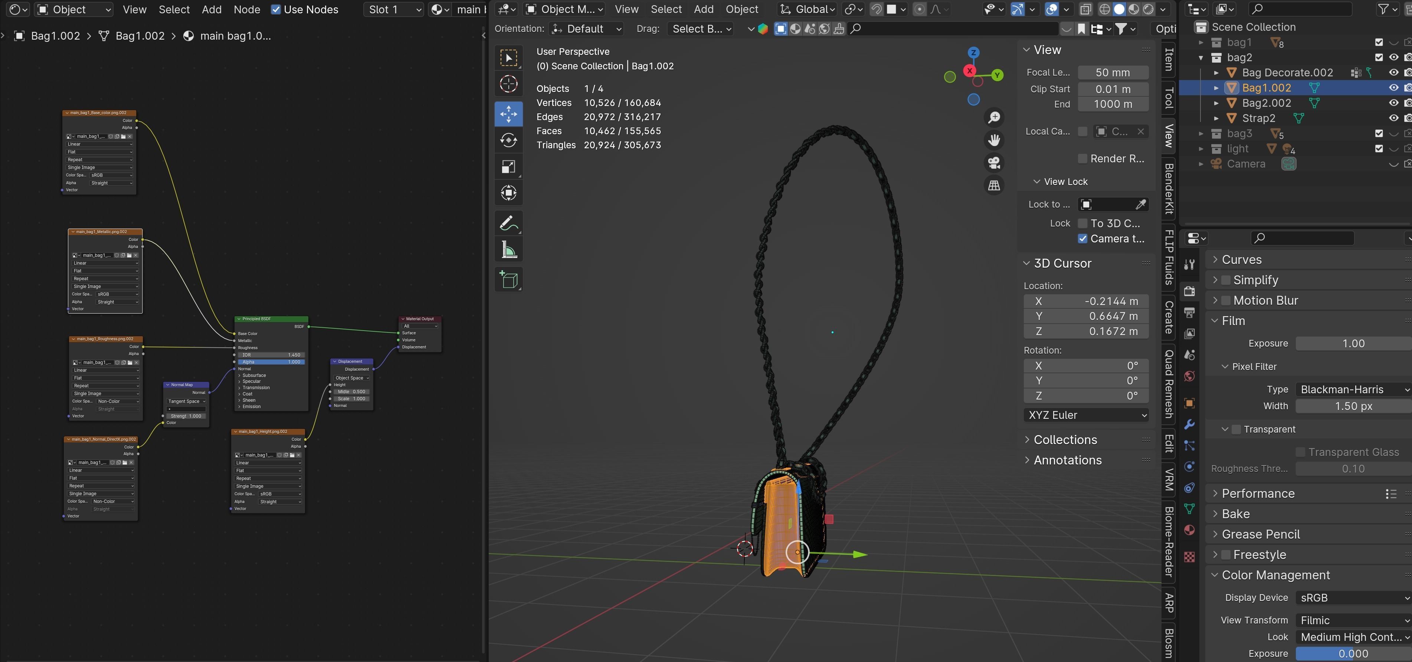Toggle camera view icon in viewport
1412x662 pixels.
coord(994,163)
